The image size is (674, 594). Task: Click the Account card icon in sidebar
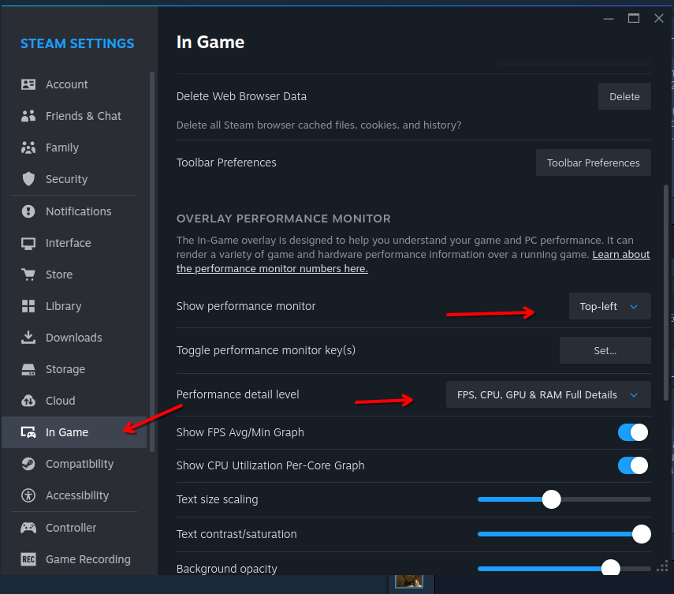tap(28, 84)
